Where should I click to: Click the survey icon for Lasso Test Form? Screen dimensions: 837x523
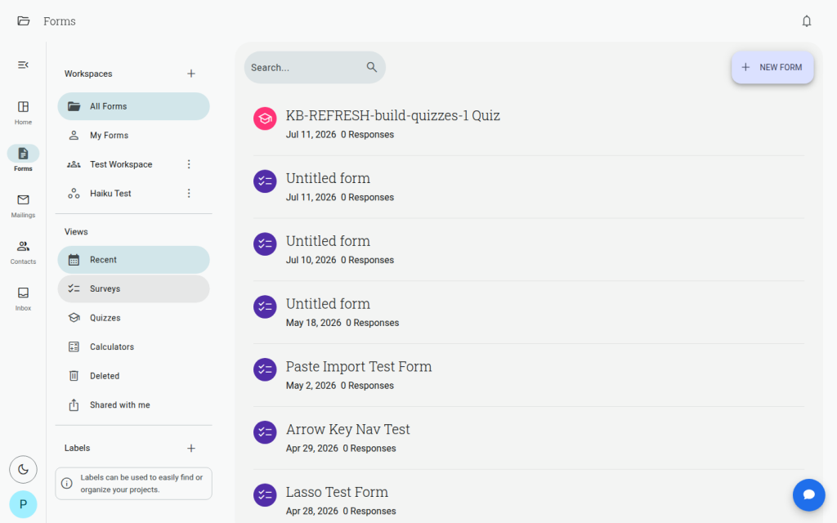[x=265, y=494]
